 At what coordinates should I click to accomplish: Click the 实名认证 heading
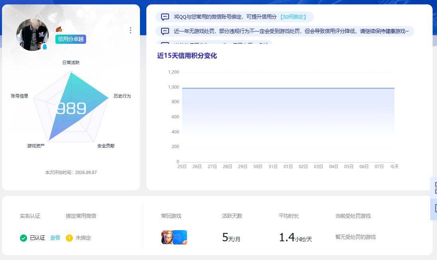[x=30, y=216]
